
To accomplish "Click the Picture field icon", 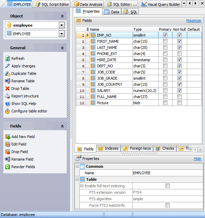I will (93, 103).
